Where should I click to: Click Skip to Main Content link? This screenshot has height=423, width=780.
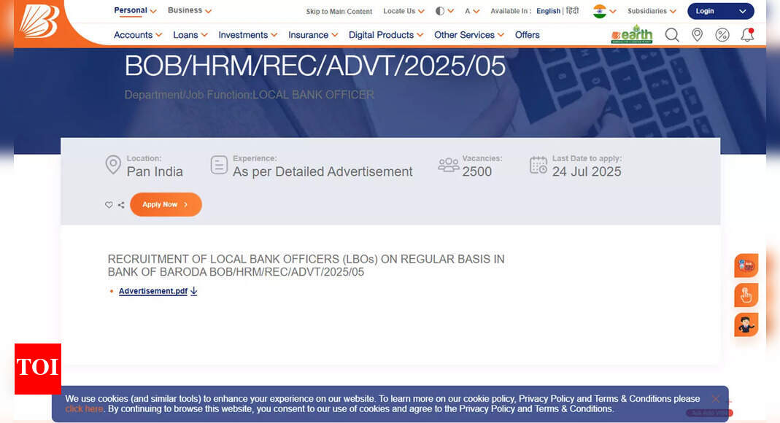point(339,12)
